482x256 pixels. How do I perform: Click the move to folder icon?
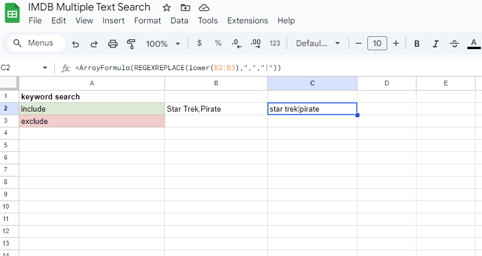tap(185, 8)
